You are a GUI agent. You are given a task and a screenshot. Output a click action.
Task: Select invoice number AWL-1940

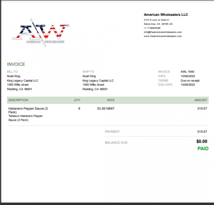point(187,71)
